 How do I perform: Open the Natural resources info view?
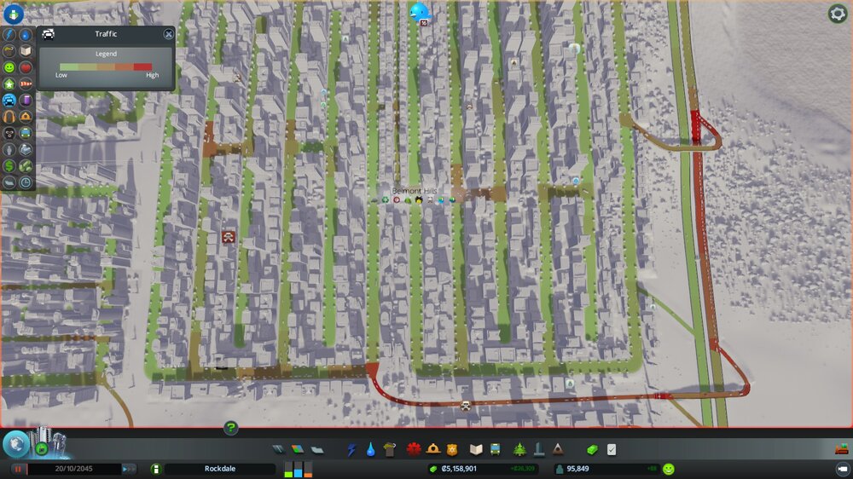26,166
